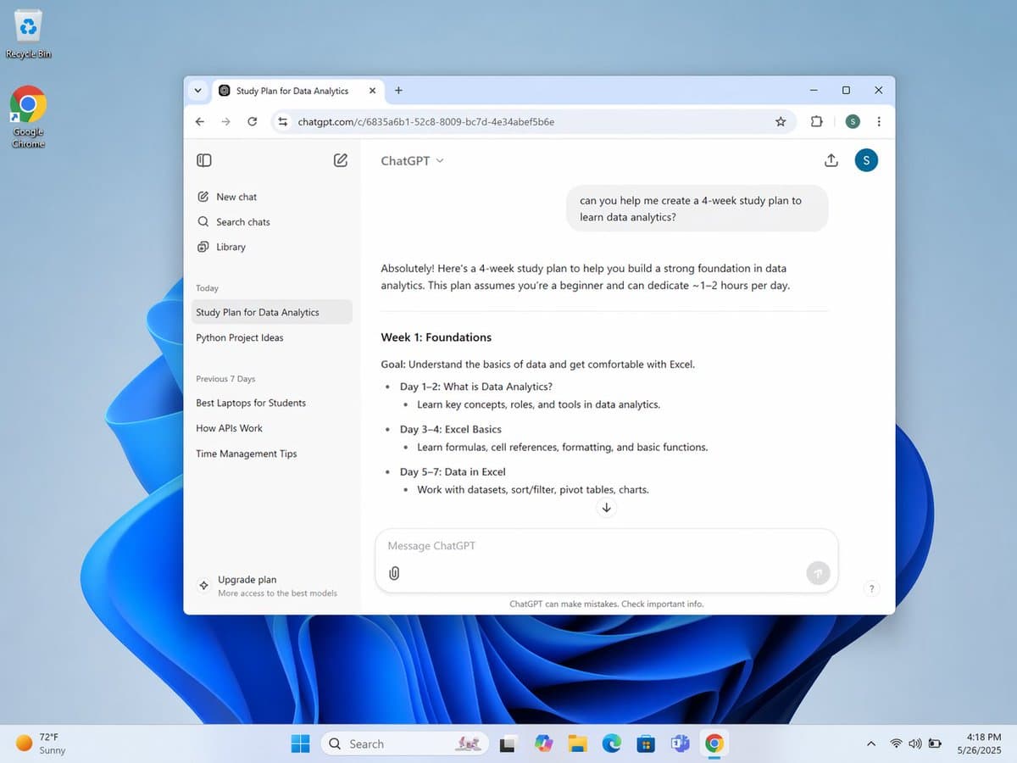
Task: Open the Chrome profile S icon
Action: (853, 122)
